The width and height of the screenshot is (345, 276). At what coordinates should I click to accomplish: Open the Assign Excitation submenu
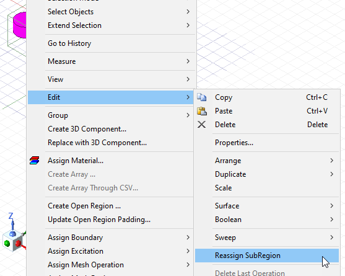[x=111, y=251]
